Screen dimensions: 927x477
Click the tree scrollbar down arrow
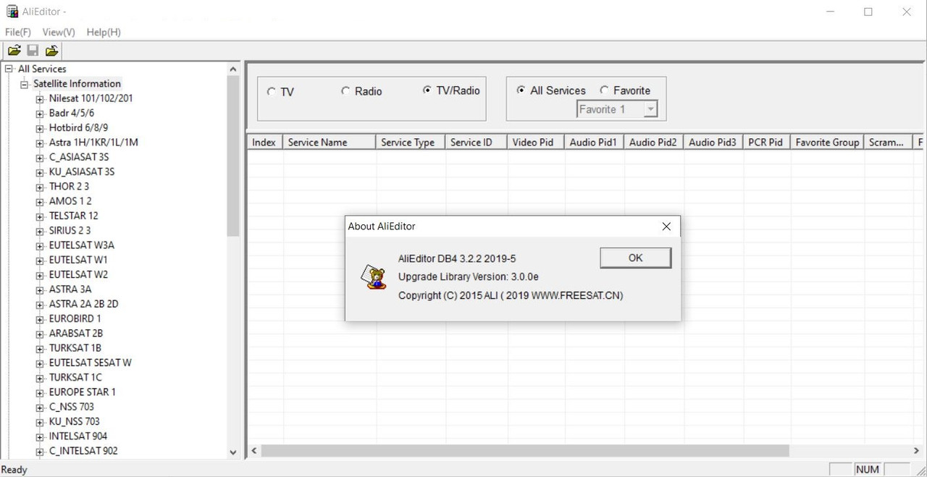click(x=233, y=452)
